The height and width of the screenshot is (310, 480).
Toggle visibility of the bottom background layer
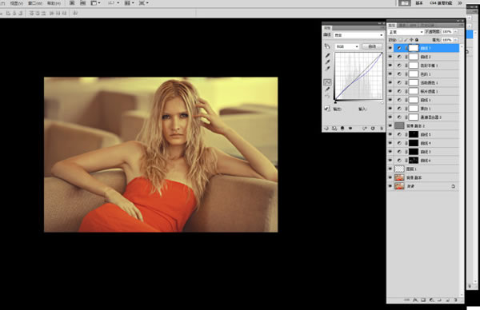pyautogui.click(x=390, y=186)
